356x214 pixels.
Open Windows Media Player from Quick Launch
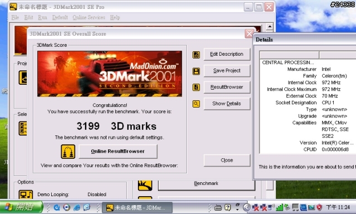67,207
